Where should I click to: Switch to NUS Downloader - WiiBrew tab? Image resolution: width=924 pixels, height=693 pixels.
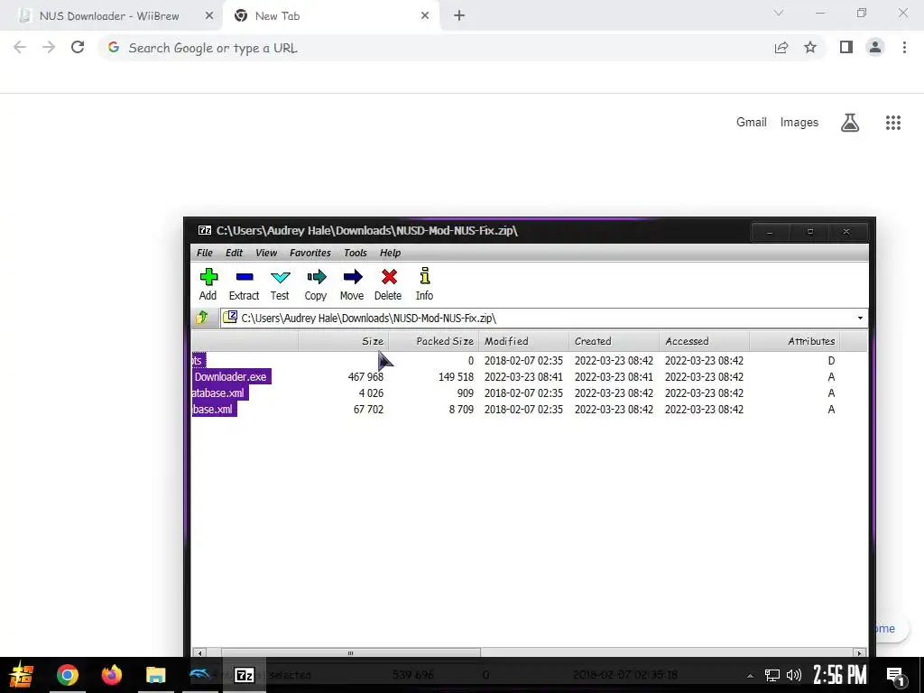pyautogui.click(x=109, y=16)
